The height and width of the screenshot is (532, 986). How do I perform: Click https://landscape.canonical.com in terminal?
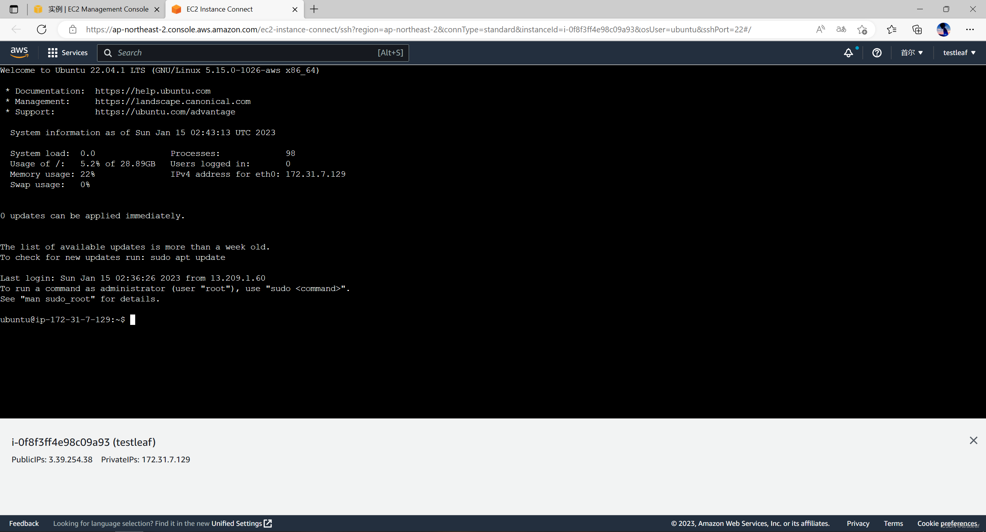coord(173,102)
